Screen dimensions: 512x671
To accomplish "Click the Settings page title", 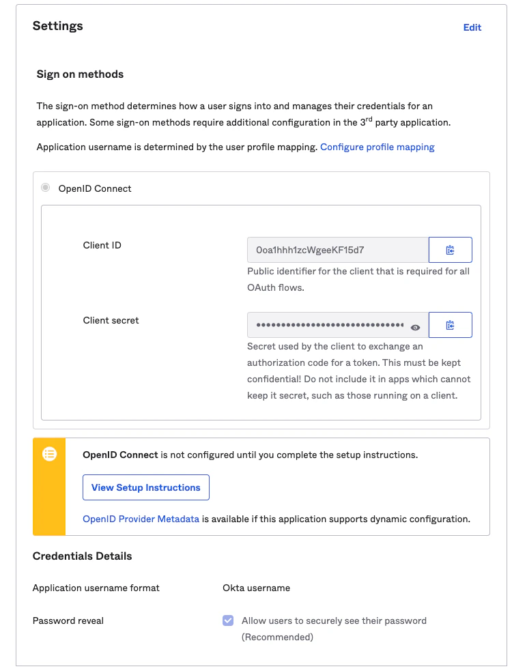I will pyautogui.click(x=57, y=26).
